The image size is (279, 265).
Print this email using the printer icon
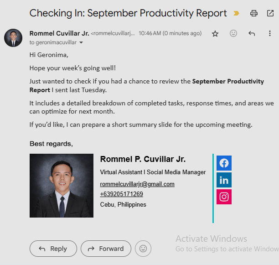pos(254,13)
